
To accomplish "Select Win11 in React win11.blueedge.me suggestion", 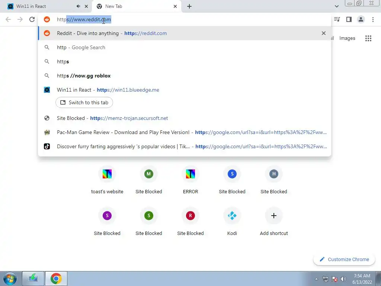I will [185, 90].
